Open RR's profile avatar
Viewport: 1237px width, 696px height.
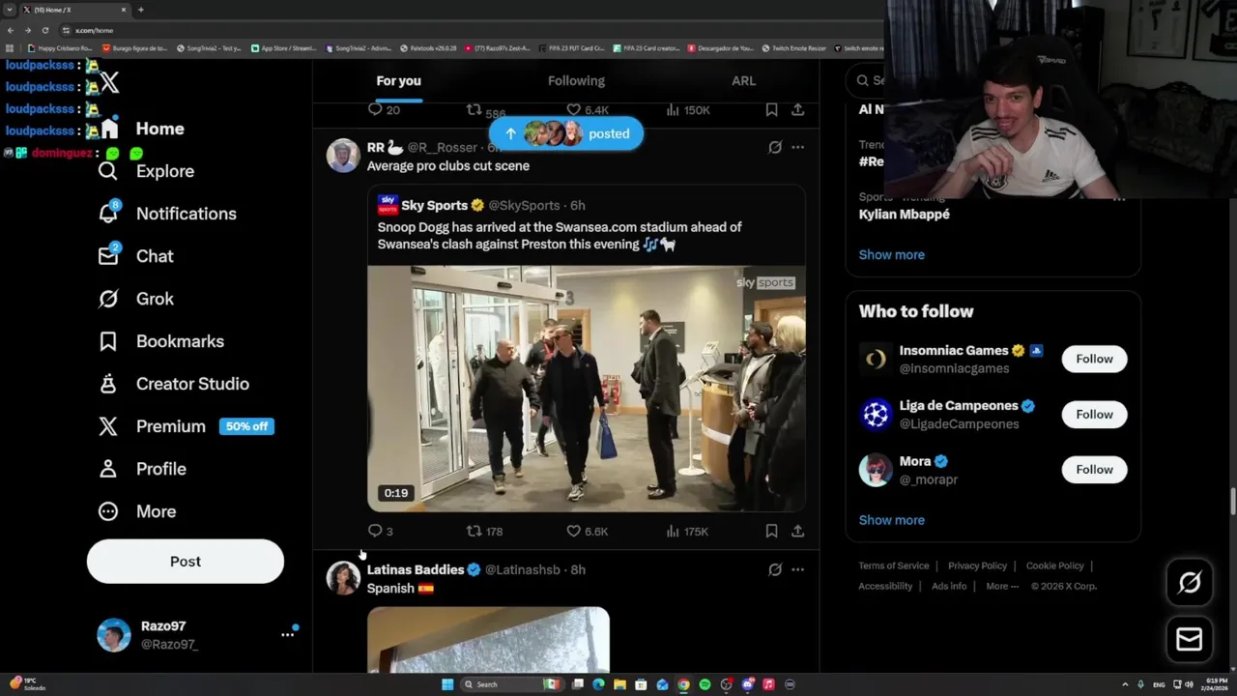343,156
